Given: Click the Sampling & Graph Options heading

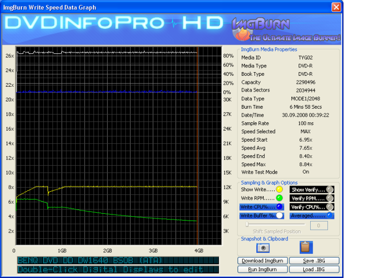Looking at the screenshot, I should (x=269, y=183).
